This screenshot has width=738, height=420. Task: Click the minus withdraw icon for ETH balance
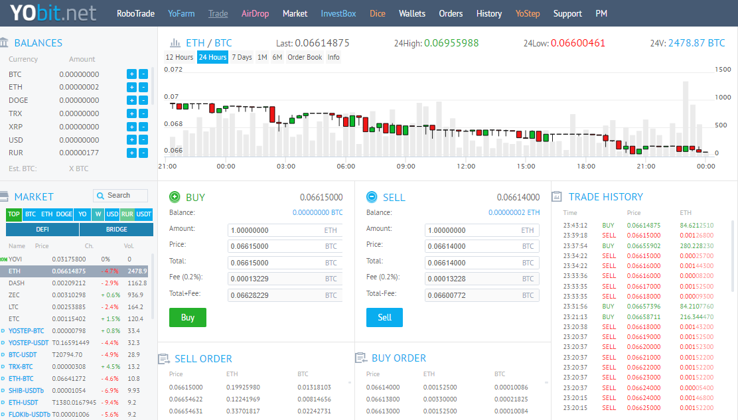pos(143,87)
